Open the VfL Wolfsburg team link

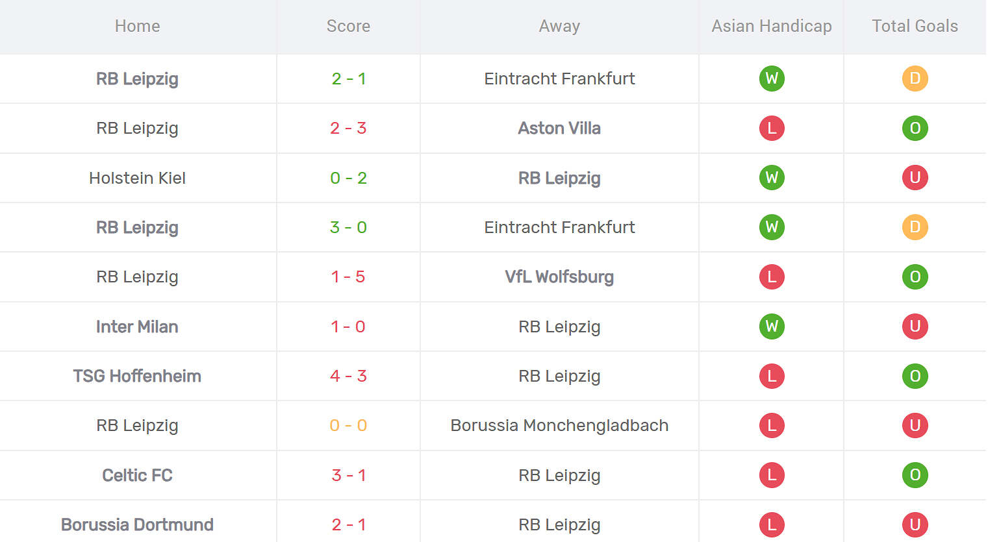click(x=559, y=277)
